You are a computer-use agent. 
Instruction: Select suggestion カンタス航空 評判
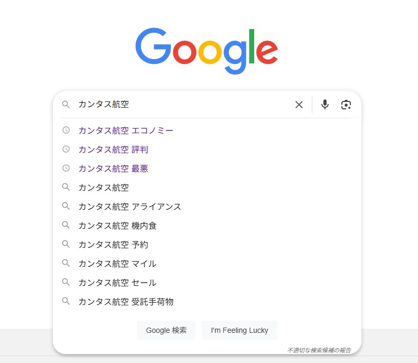tap(207, 150)
